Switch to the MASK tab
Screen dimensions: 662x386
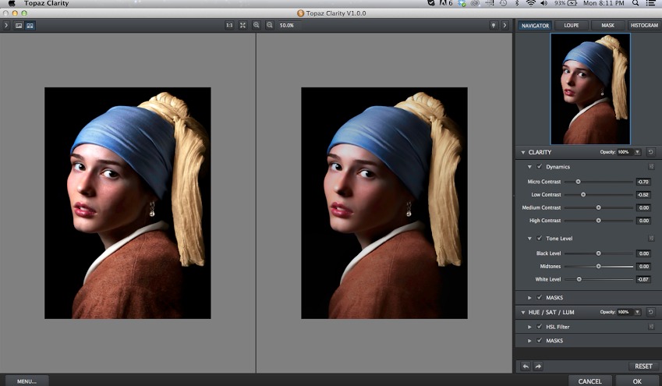pyautogui.click(x=608, y=26)
